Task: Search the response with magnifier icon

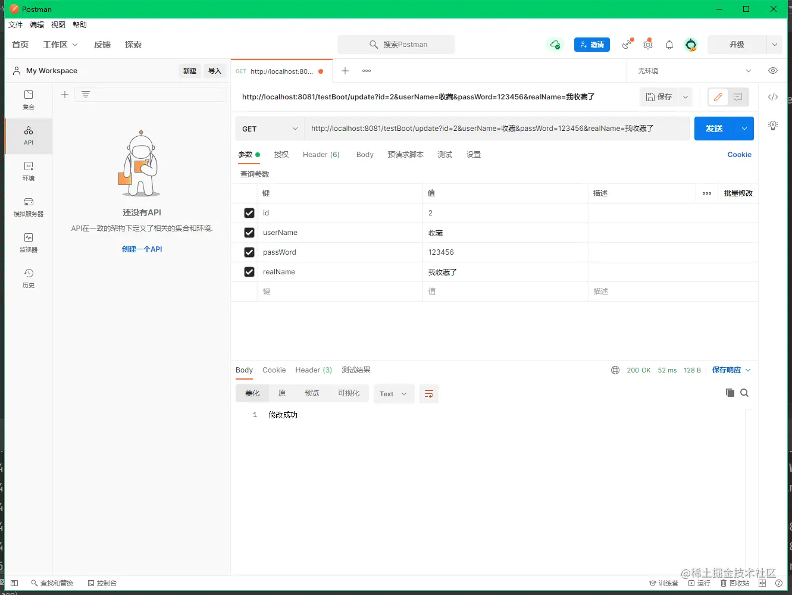Action: click(744, 393)
